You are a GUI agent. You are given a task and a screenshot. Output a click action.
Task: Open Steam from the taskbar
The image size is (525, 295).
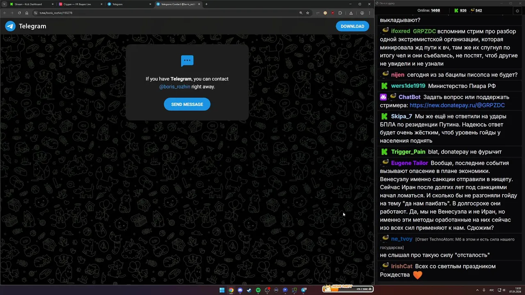[x=249, y=290]
